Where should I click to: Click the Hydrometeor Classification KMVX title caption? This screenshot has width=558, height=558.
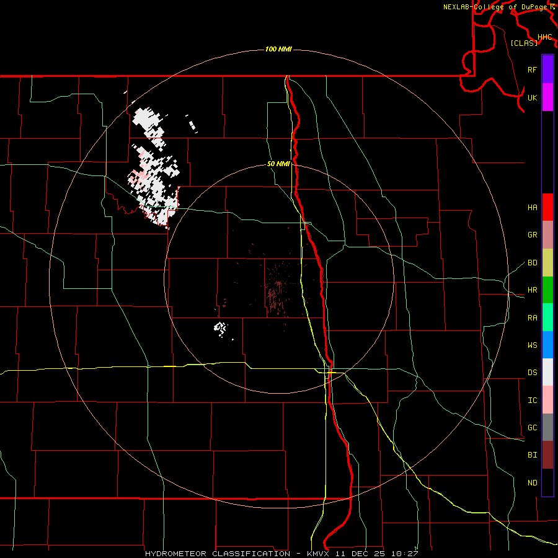click(281, 554)
